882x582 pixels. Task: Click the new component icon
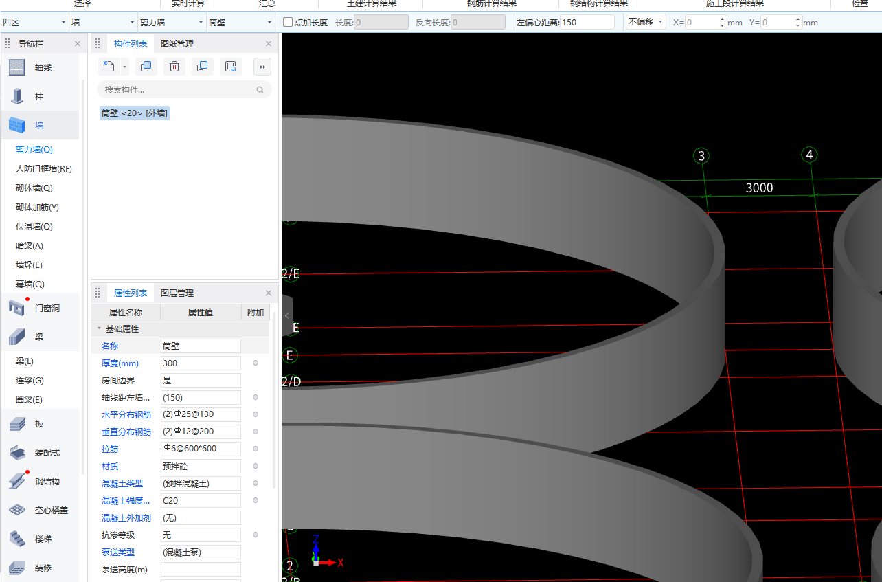(109, 67)
